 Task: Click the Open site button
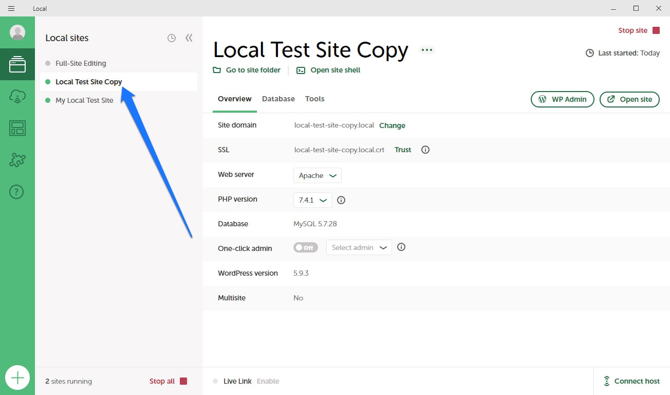click(x=629, y=99)
